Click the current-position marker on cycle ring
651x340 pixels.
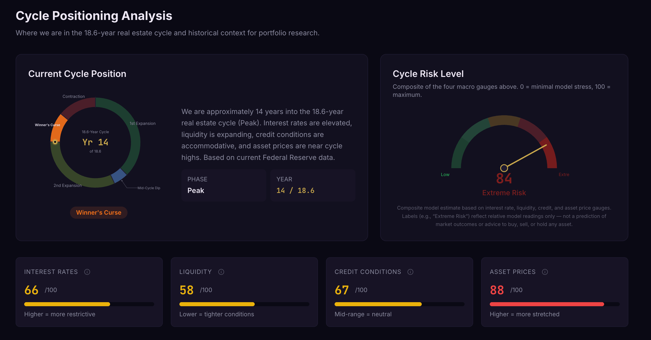tap(55, 142)
